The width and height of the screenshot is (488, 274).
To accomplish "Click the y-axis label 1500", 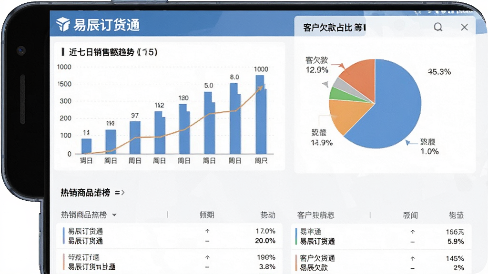I will (64, 84).
